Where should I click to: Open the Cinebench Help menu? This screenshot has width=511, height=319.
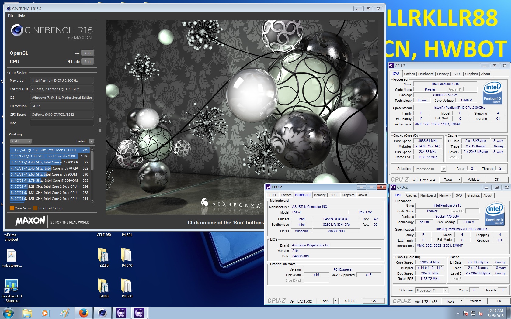coord(21,15)
